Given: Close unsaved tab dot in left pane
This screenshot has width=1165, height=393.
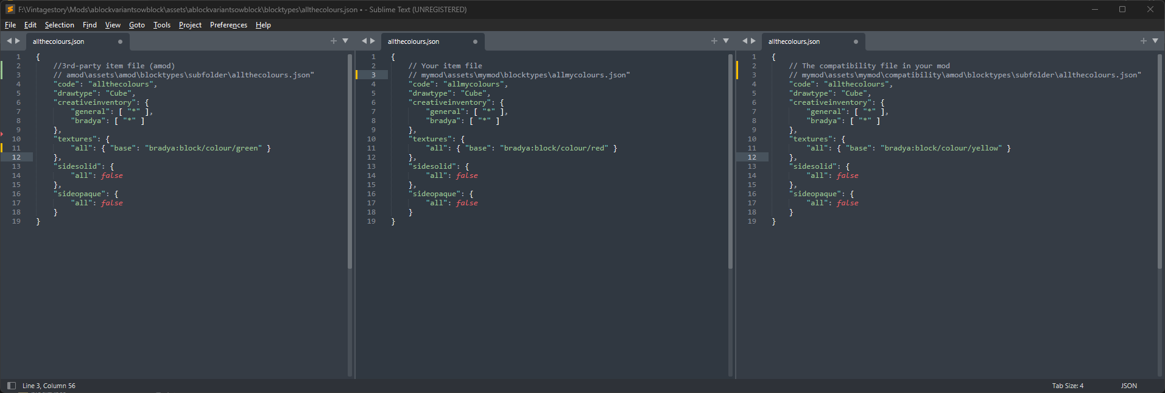Looking at the screenshot, I should pyautogui.click(x=120, y=41).
